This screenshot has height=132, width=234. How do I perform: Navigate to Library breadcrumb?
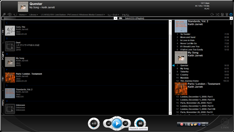[x=34, y=15]
